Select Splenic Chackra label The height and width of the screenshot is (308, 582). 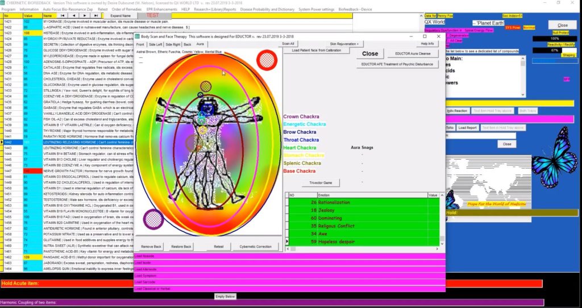tap(302, 163)
